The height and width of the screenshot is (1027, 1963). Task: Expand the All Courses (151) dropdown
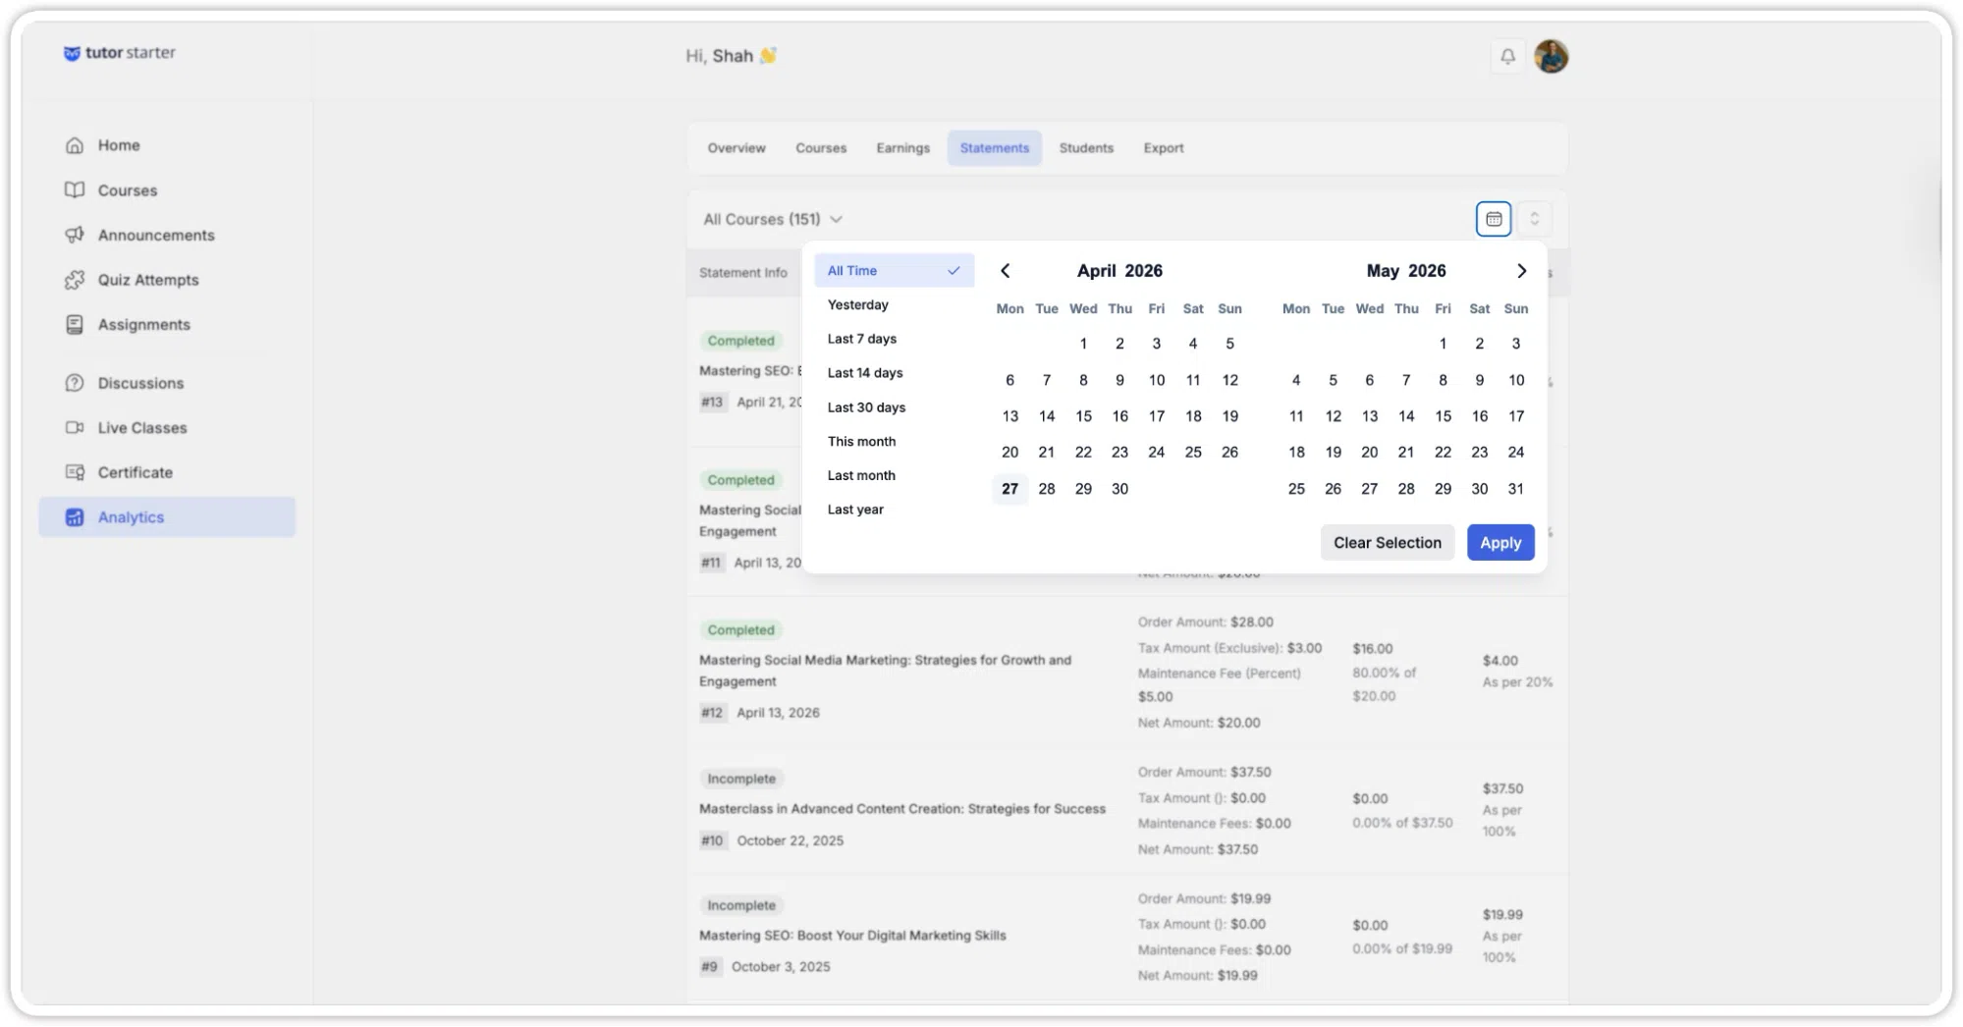pos(773,219)
